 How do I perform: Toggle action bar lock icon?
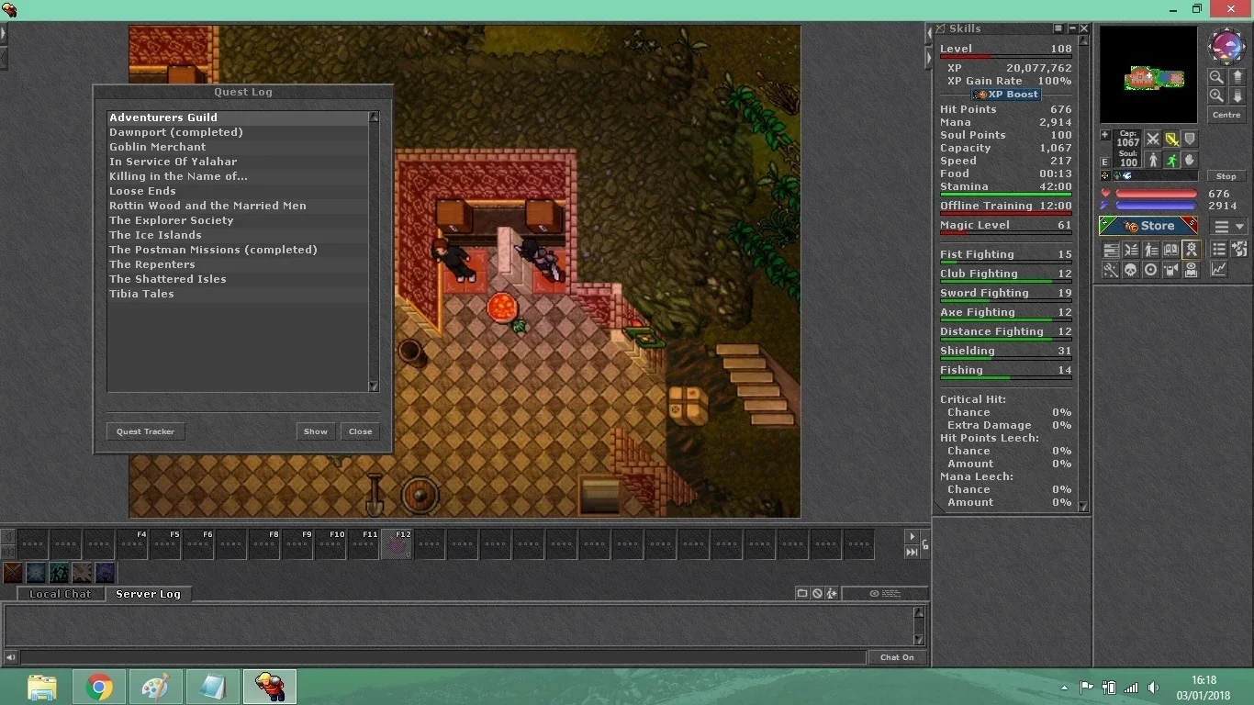(925, 544)
